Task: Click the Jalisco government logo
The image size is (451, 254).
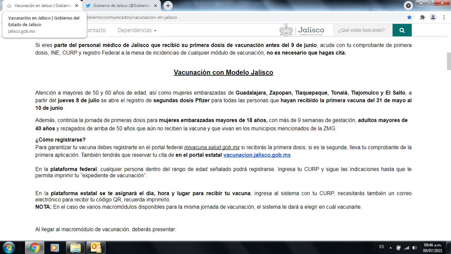Action: [302, 30]
